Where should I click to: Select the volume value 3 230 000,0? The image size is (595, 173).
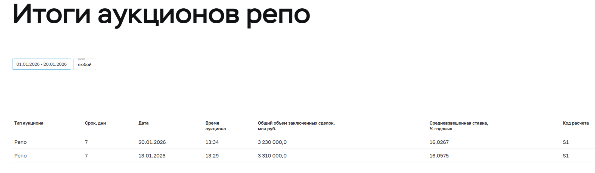tap(272, 142)
